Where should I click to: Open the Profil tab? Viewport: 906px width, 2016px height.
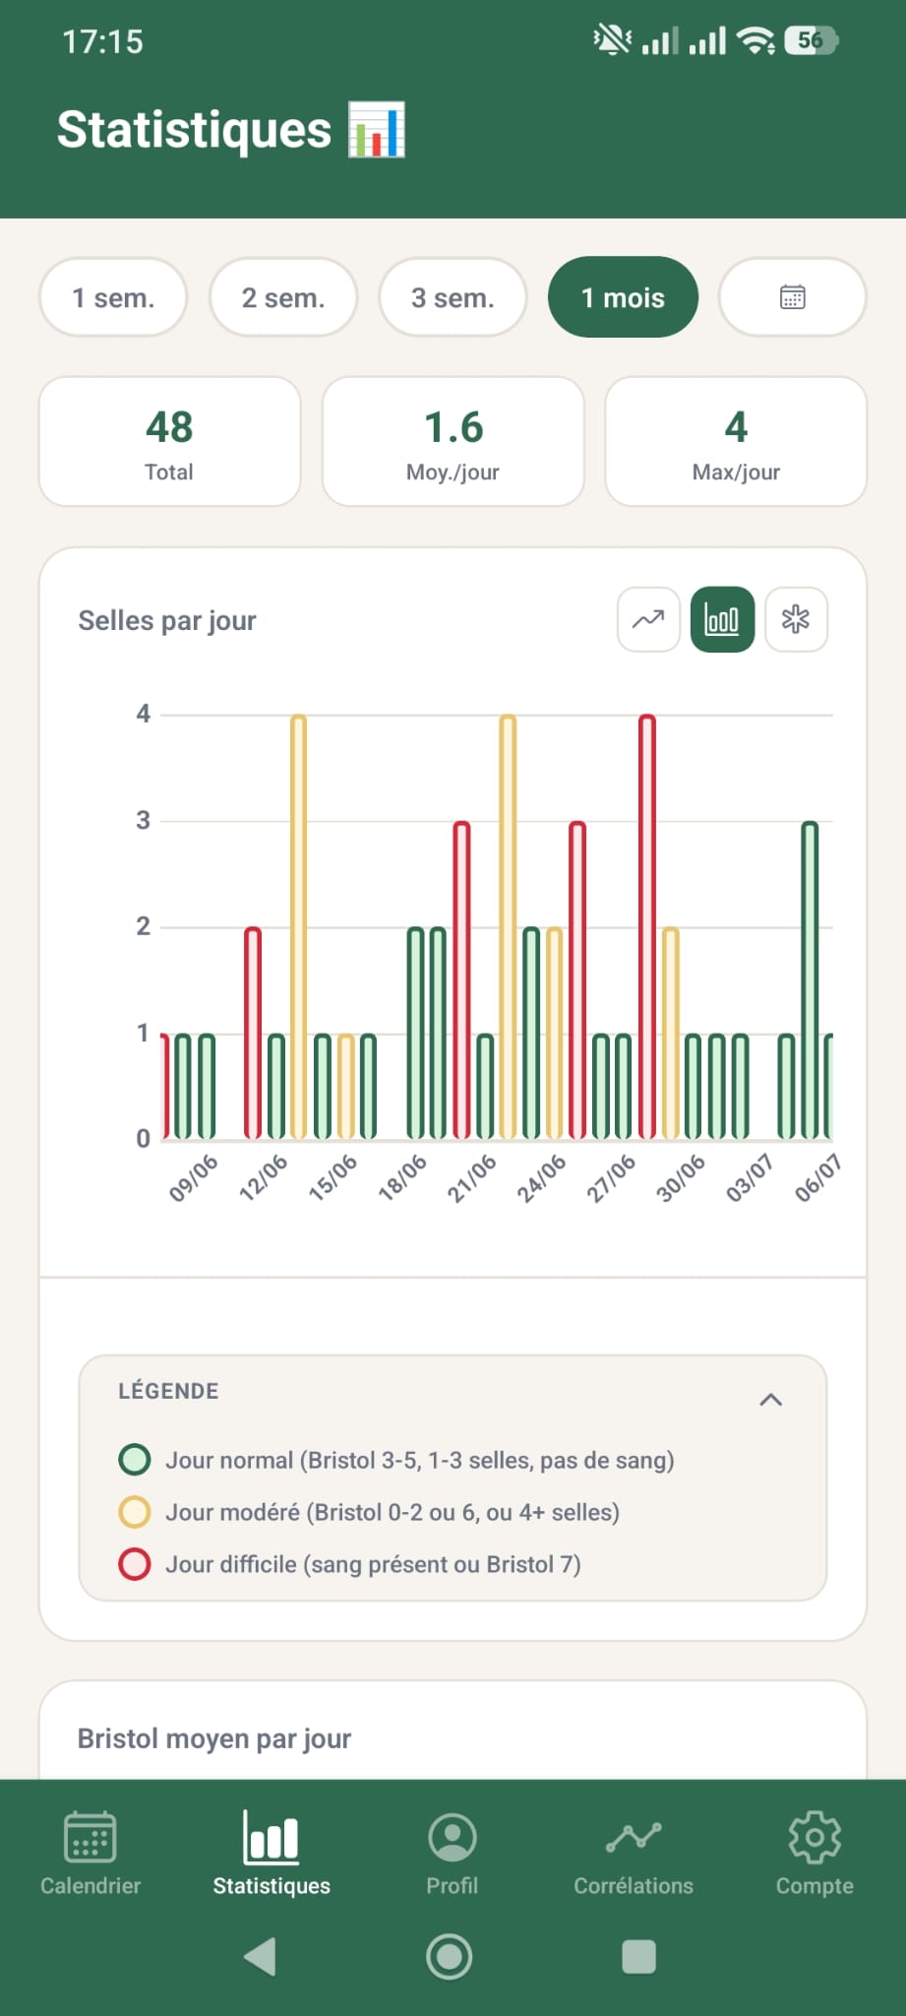point(453,1855)
